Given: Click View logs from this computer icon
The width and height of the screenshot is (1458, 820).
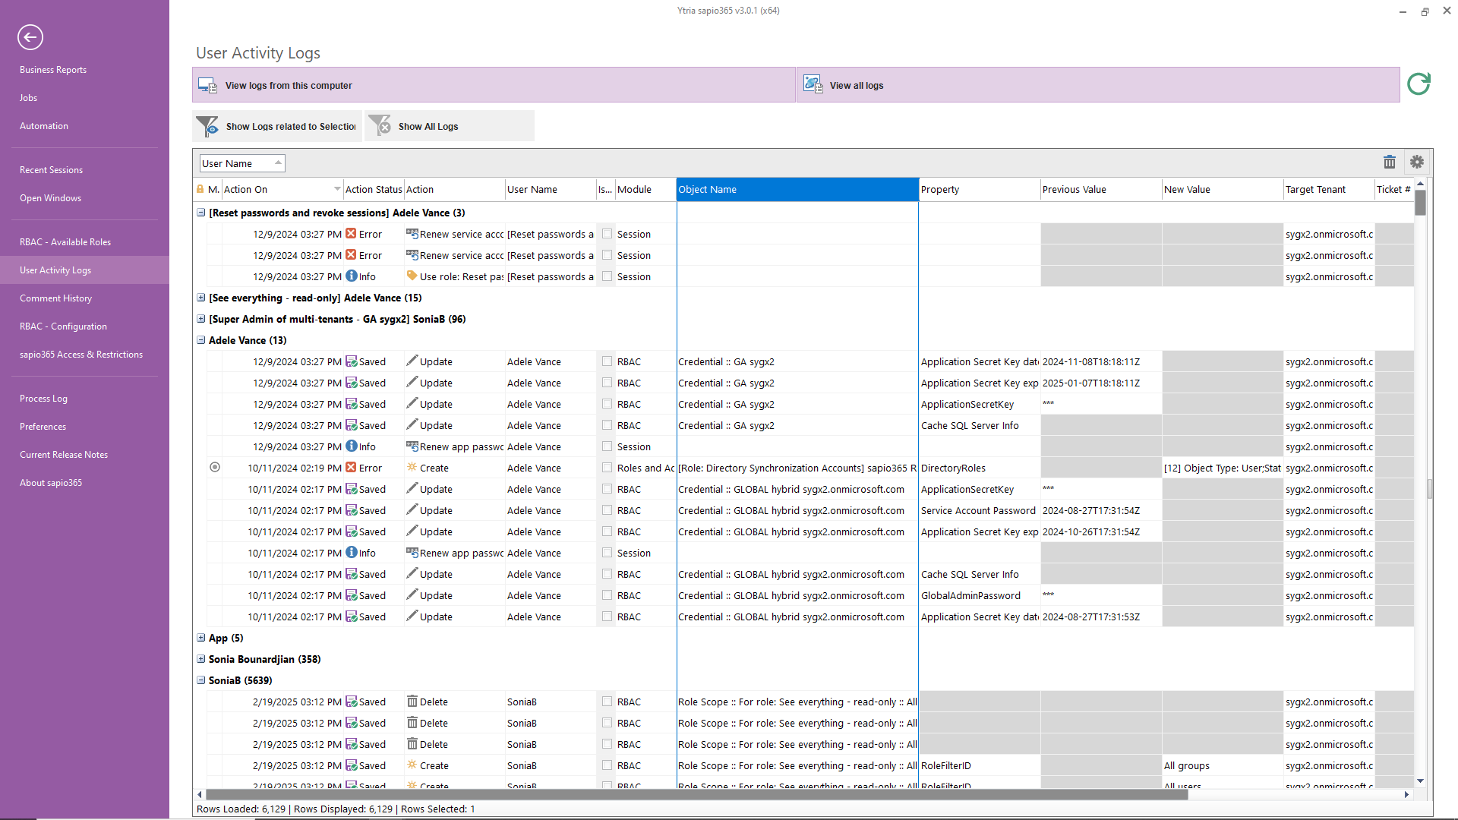Looking at the screenshot, I should click(x=207, y=85).
